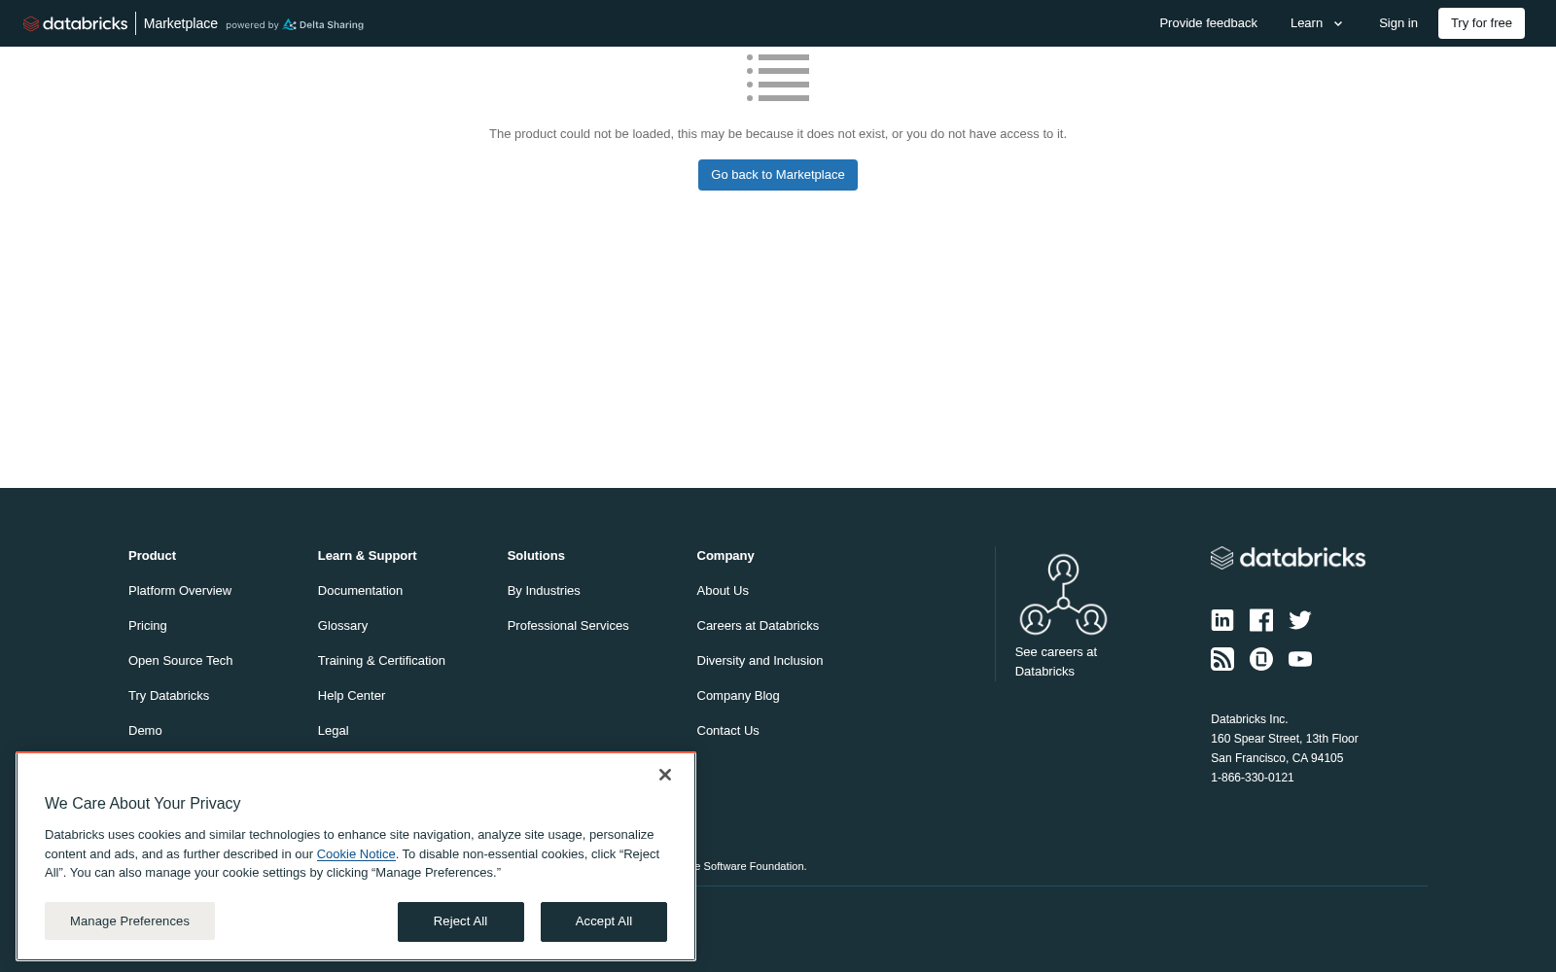Screen dimensions: 1556x972
Task: Open Databricks YouTube channel icon
Action: click(1300, 659)
